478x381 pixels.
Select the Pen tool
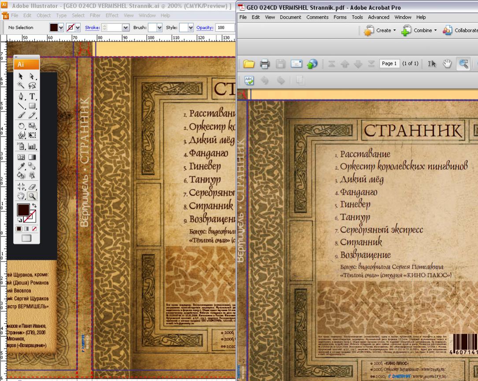[21, 96]
